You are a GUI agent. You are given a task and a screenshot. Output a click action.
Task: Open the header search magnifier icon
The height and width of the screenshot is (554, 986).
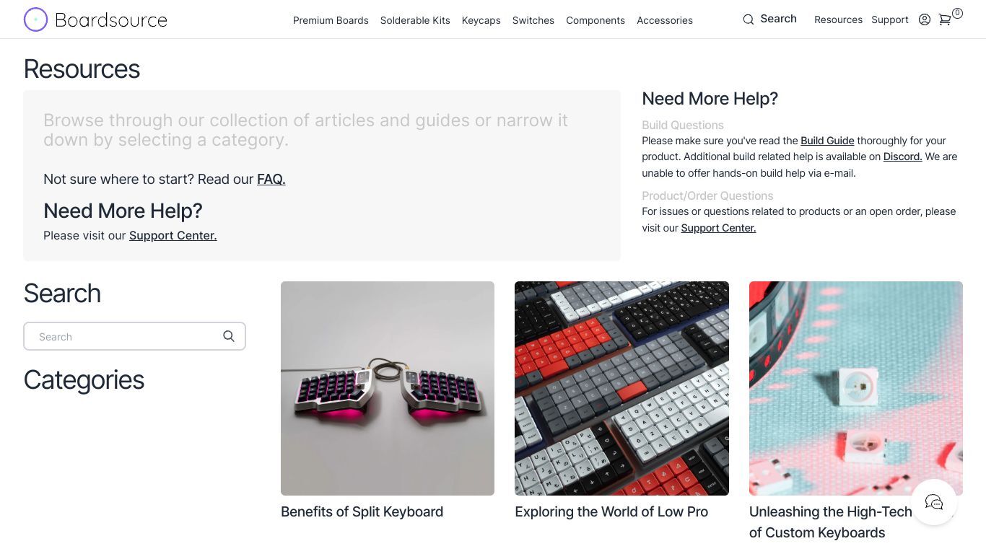pos(749,19)
